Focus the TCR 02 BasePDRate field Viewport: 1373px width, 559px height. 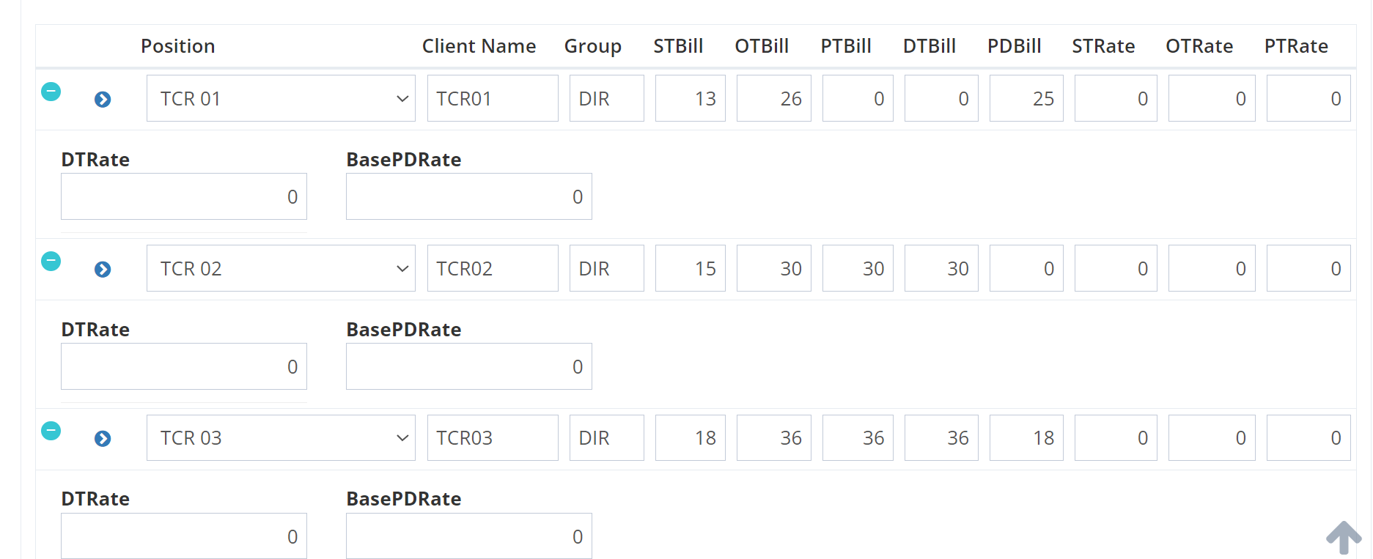468,366
